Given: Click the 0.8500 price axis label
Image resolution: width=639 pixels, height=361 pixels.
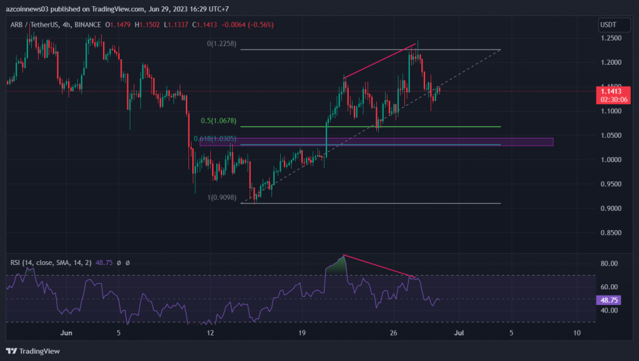Looking at the screenshot, I should pos(611,233).
